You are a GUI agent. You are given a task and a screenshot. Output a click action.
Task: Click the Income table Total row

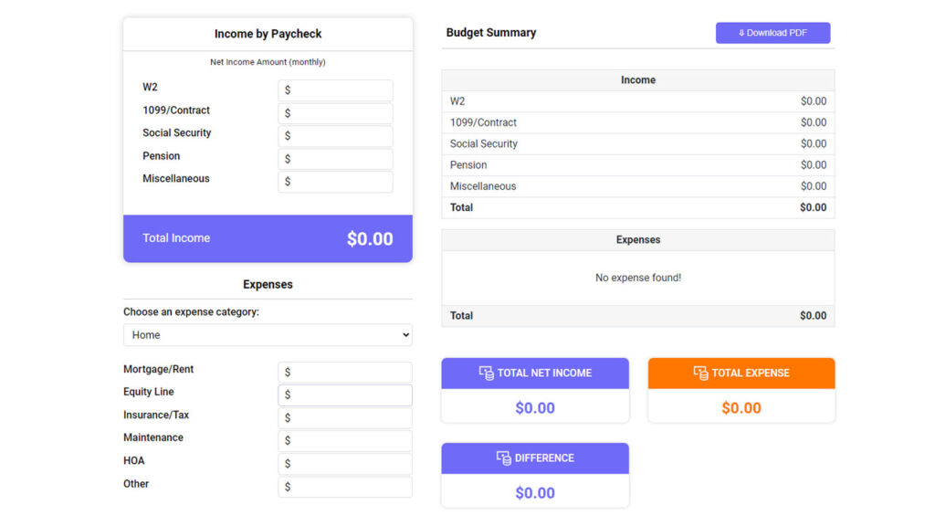(x=638, y=207)
